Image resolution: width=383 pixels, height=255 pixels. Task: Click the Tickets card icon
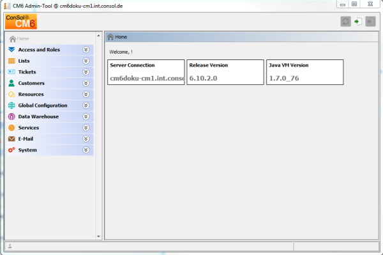(11, 72)
